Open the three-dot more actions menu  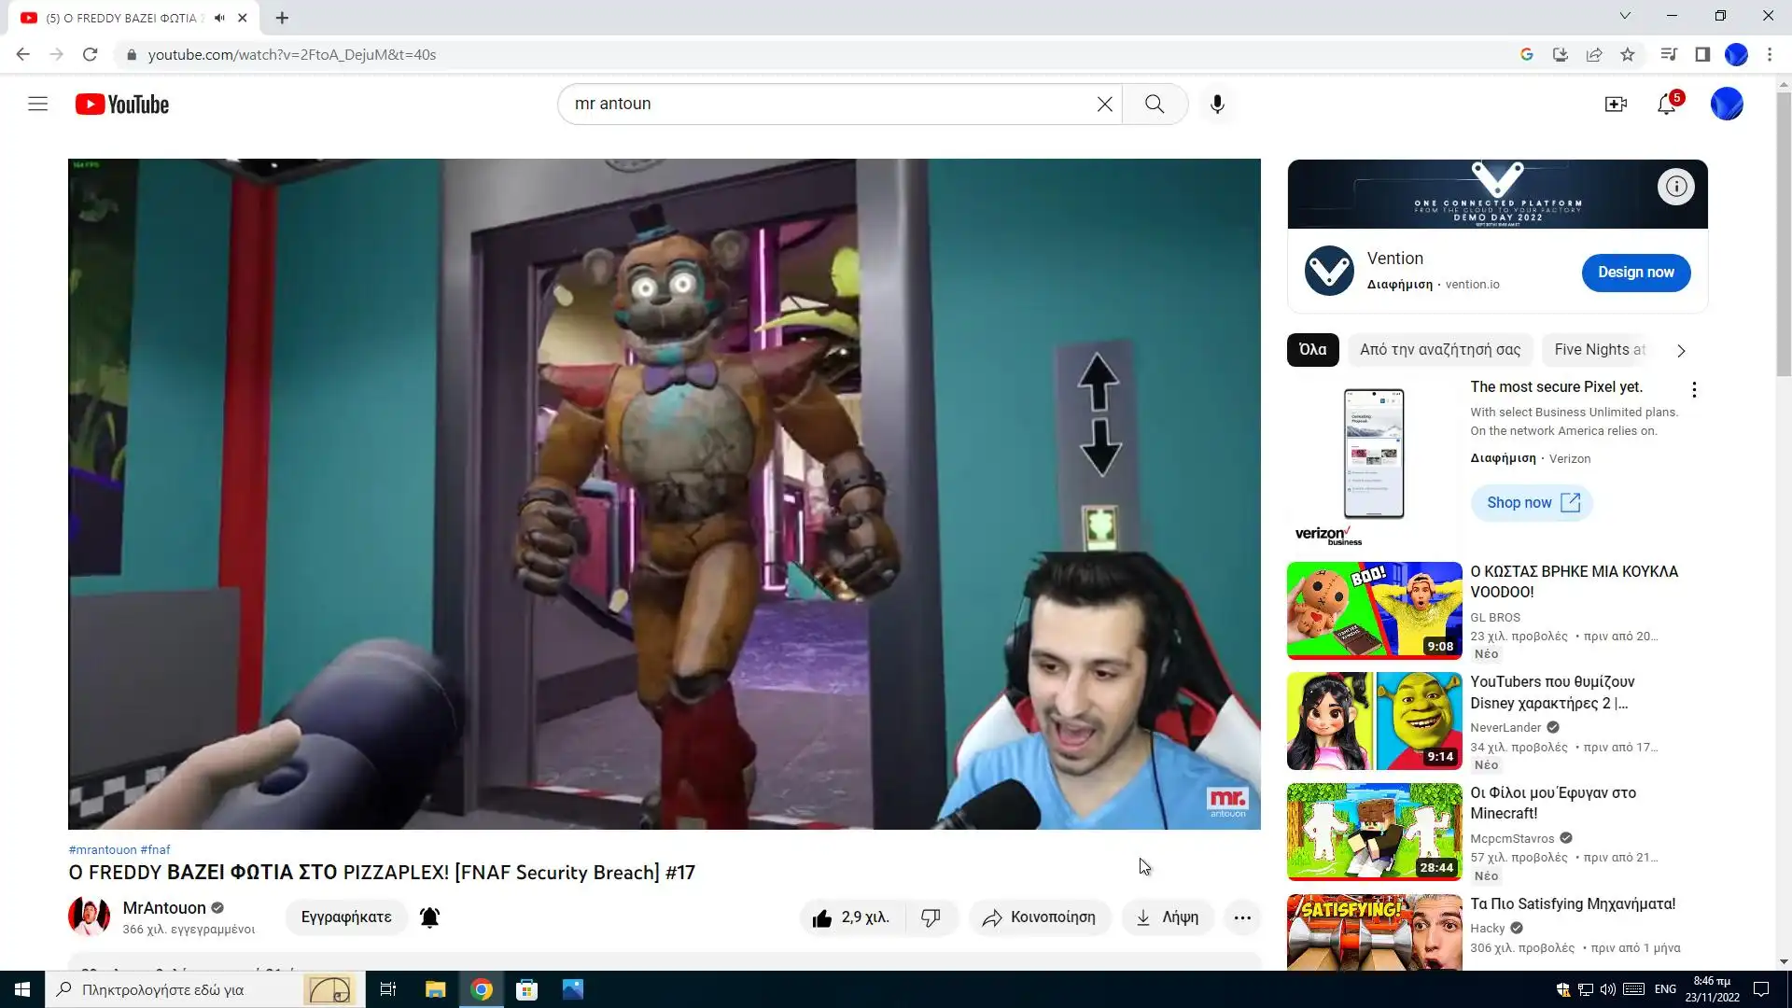click(1242, 917)
